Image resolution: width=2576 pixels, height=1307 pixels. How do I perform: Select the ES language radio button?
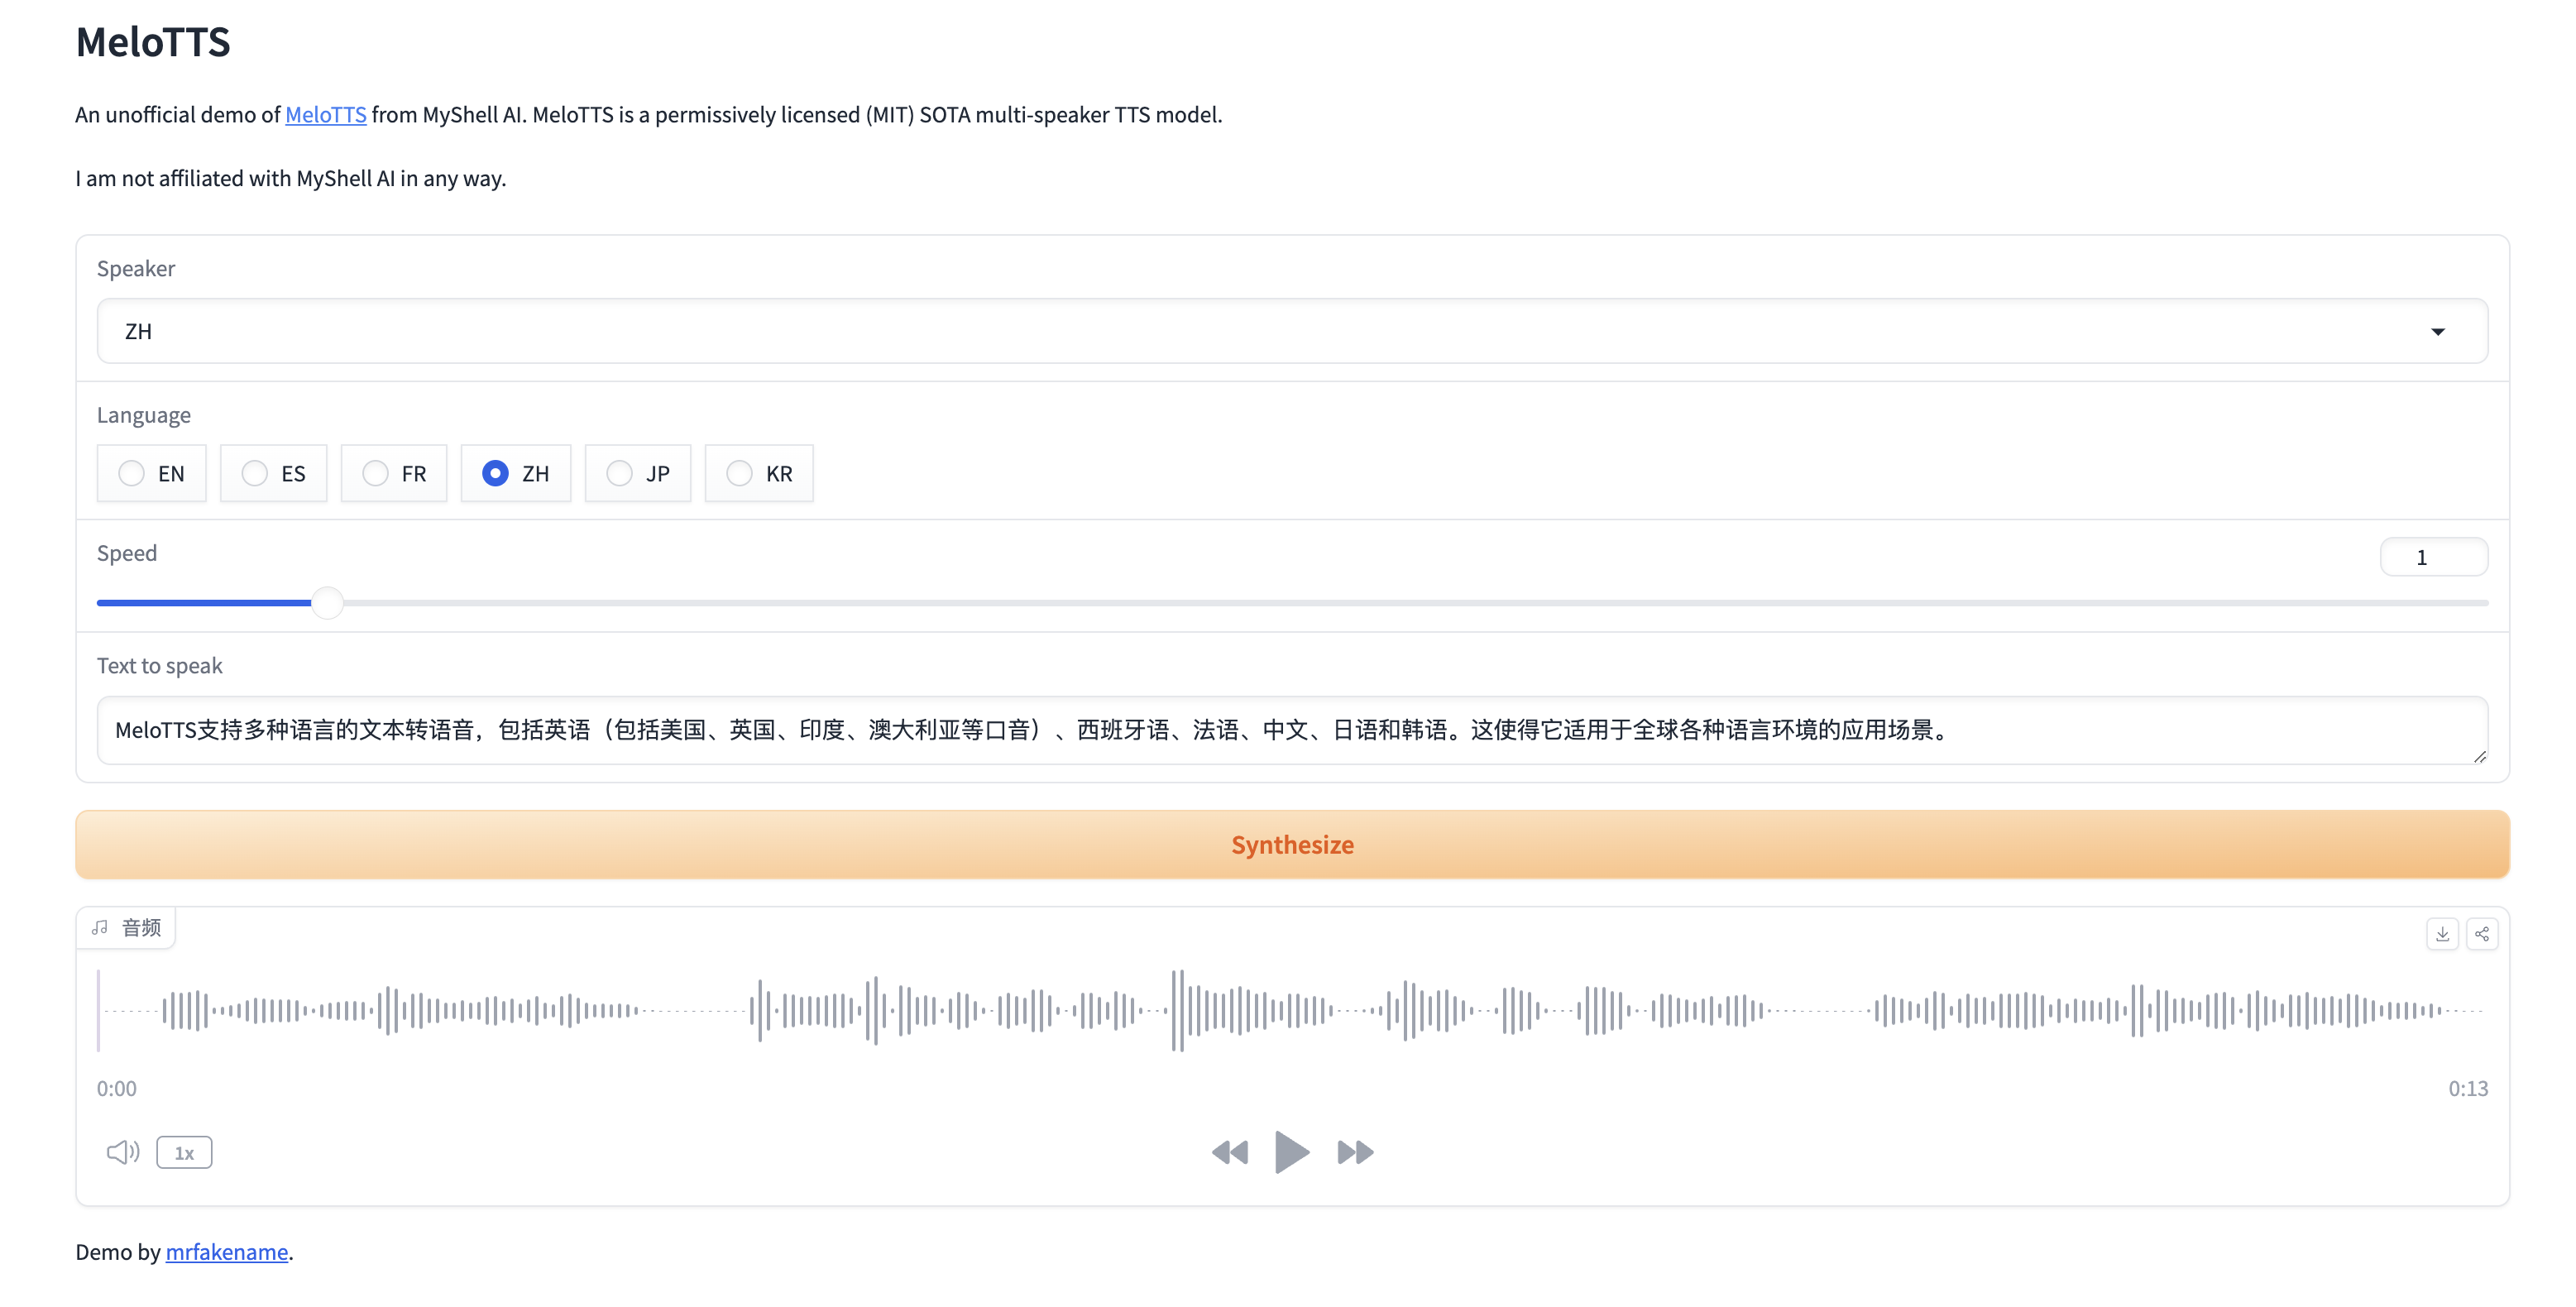[x=251, y=472]
